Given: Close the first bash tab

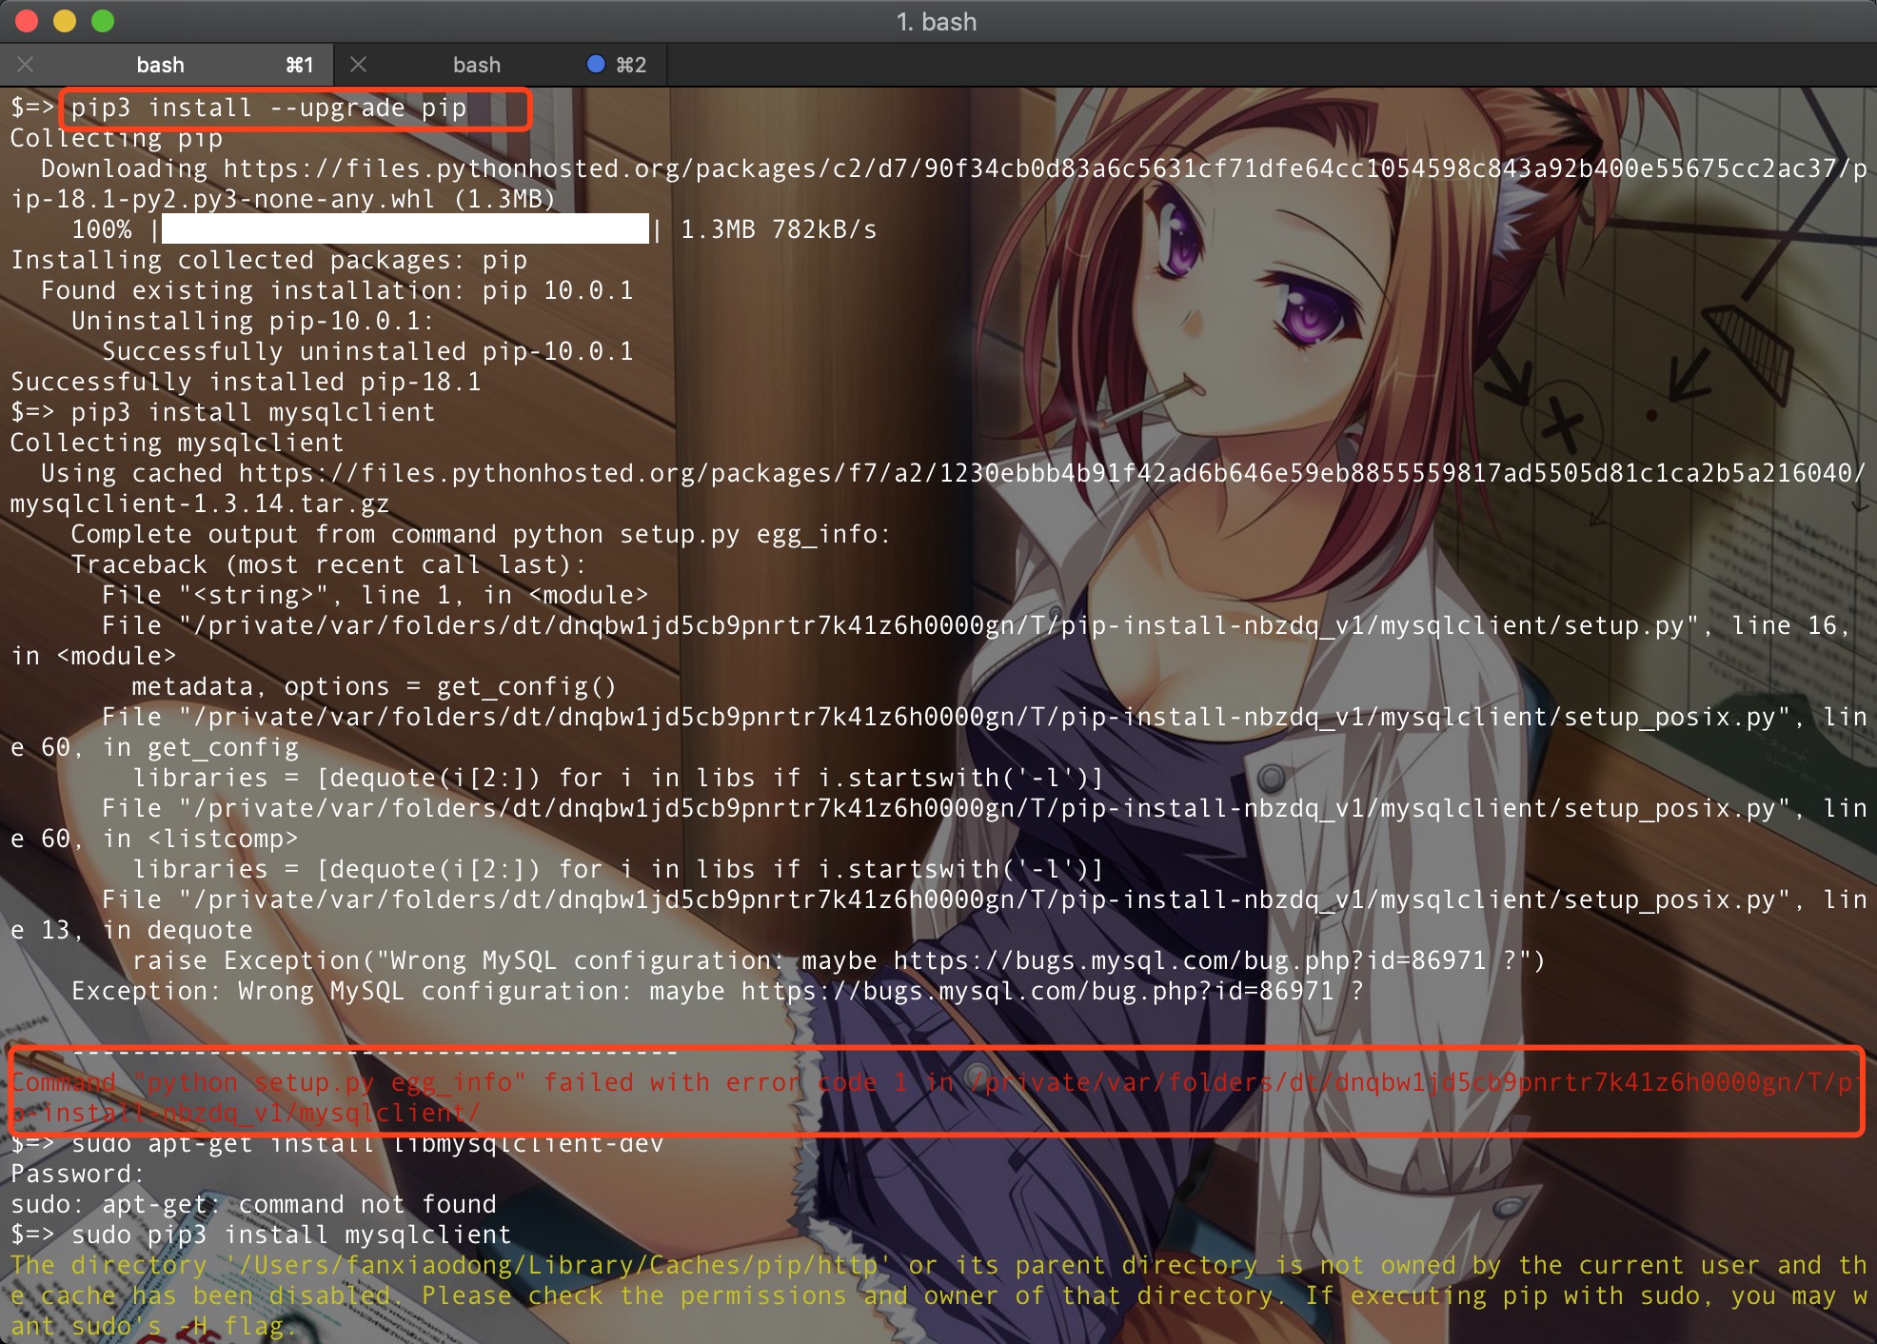Looking at the screenshot, I should coord(26,65).
